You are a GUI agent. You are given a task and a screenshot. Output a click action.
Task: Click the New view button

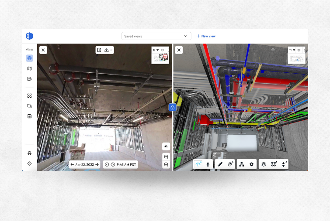(205, 36)
